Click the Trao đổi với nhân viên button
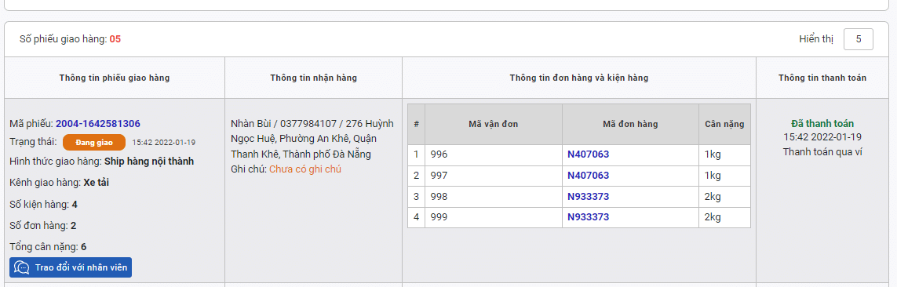The image size is (897, 287). (71, 267)
